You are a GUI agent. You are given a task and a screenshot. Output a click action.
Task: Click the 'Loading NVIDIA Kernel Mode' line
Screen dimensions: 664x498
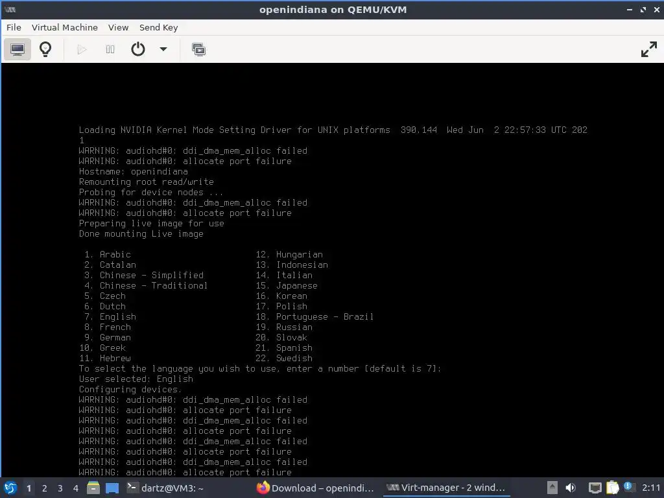[x=333, y=130]
